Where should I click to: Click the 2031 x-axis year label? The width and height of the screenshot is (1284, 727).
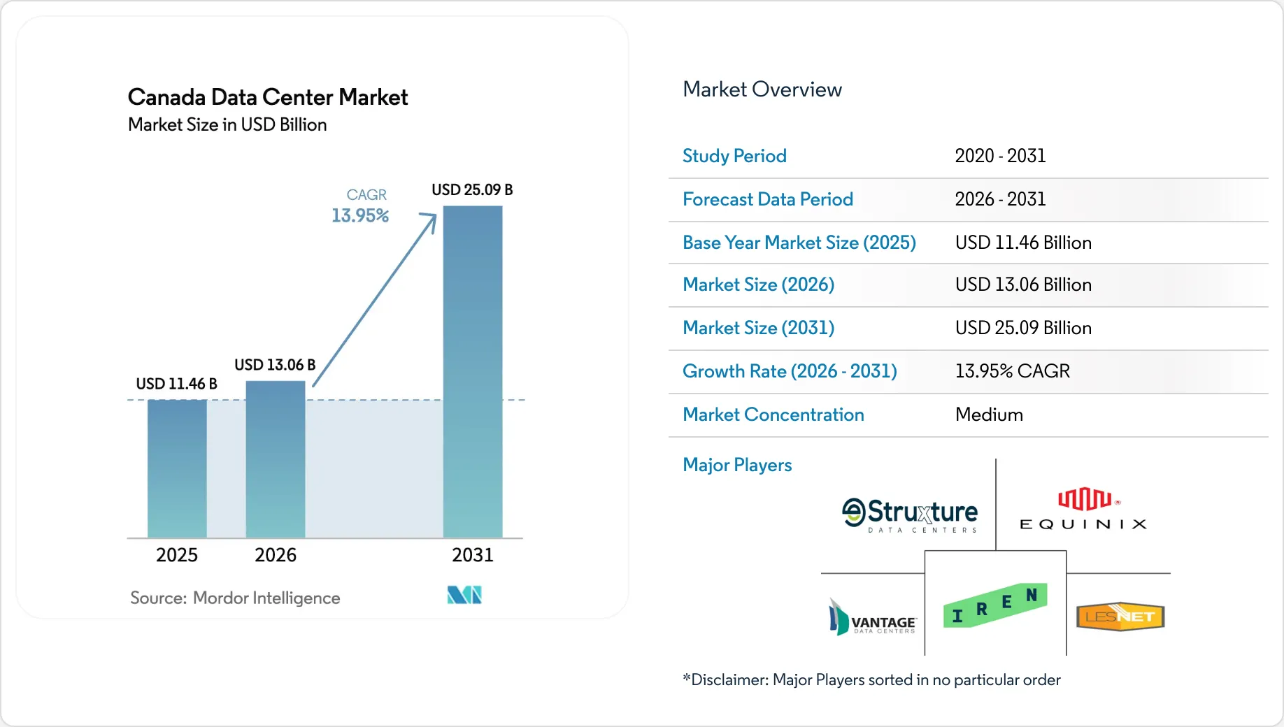coord(473,555)
